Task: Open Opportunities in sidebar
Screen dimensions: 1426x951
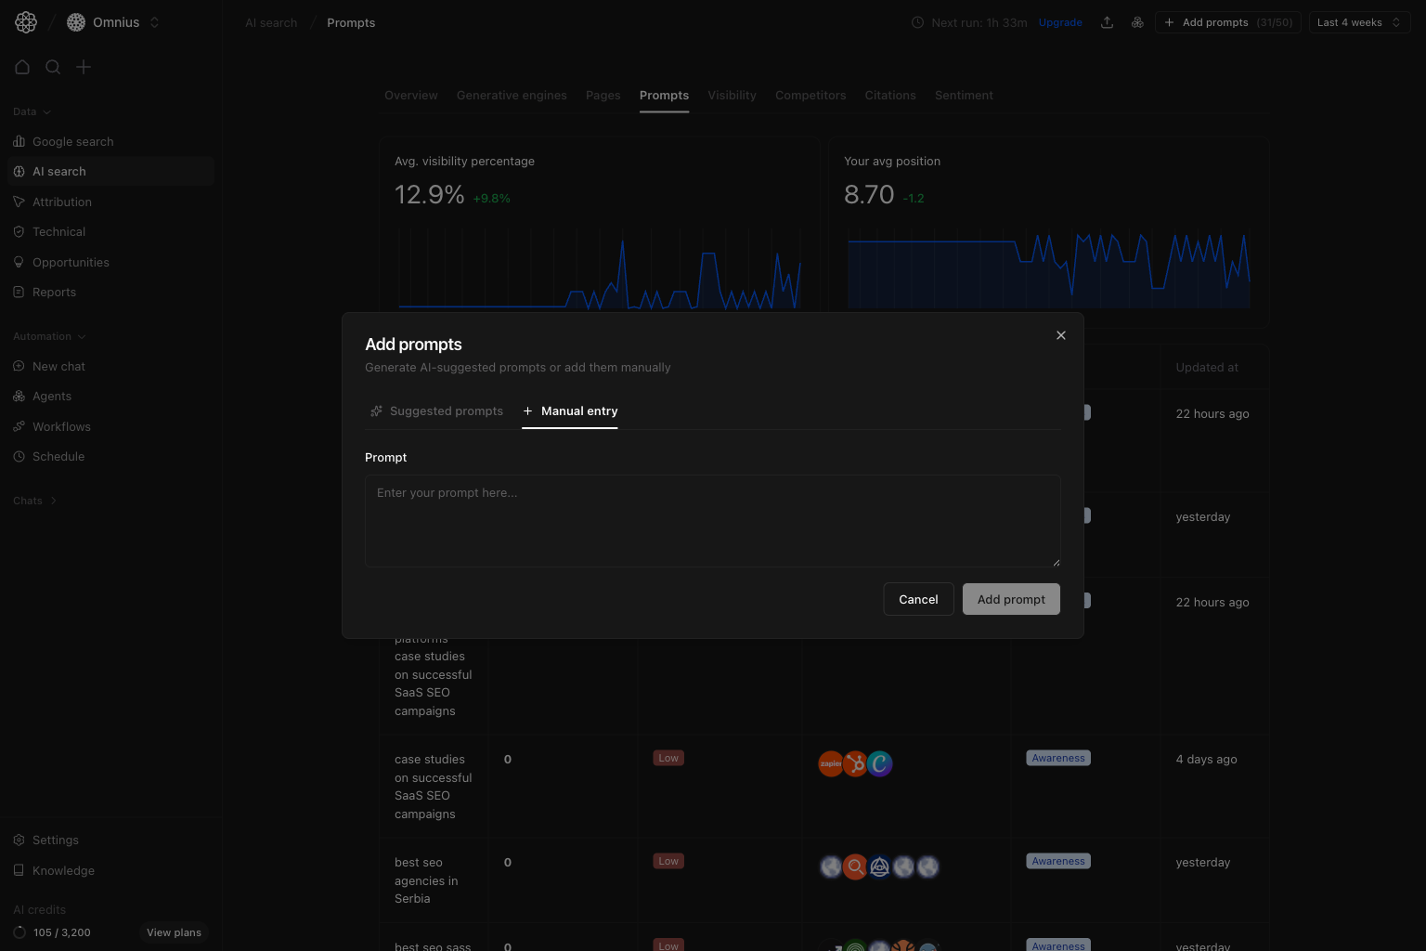Action: 110,262
